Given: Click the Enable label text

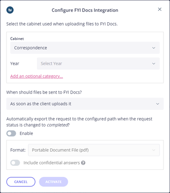Looking at the screenshot, I should [26, 133].
